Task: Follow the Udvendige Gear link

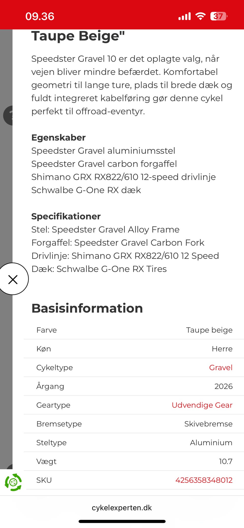Action: pyautogui.click(x=202, y=405)
